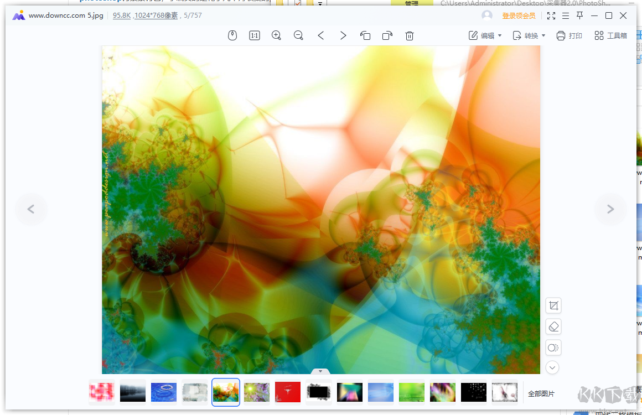Click the large left navigation arrow
The image size is (642, 415).
click(31, 209)
